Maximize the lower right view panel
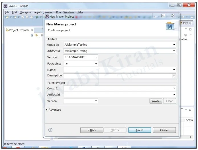198x150 pixels. click(190, 110)
